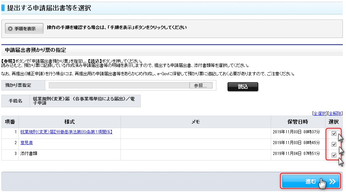Viewport: 346px width, 196px height.
Task: Open file browser with 参照 button
Action: pos(201,86)
